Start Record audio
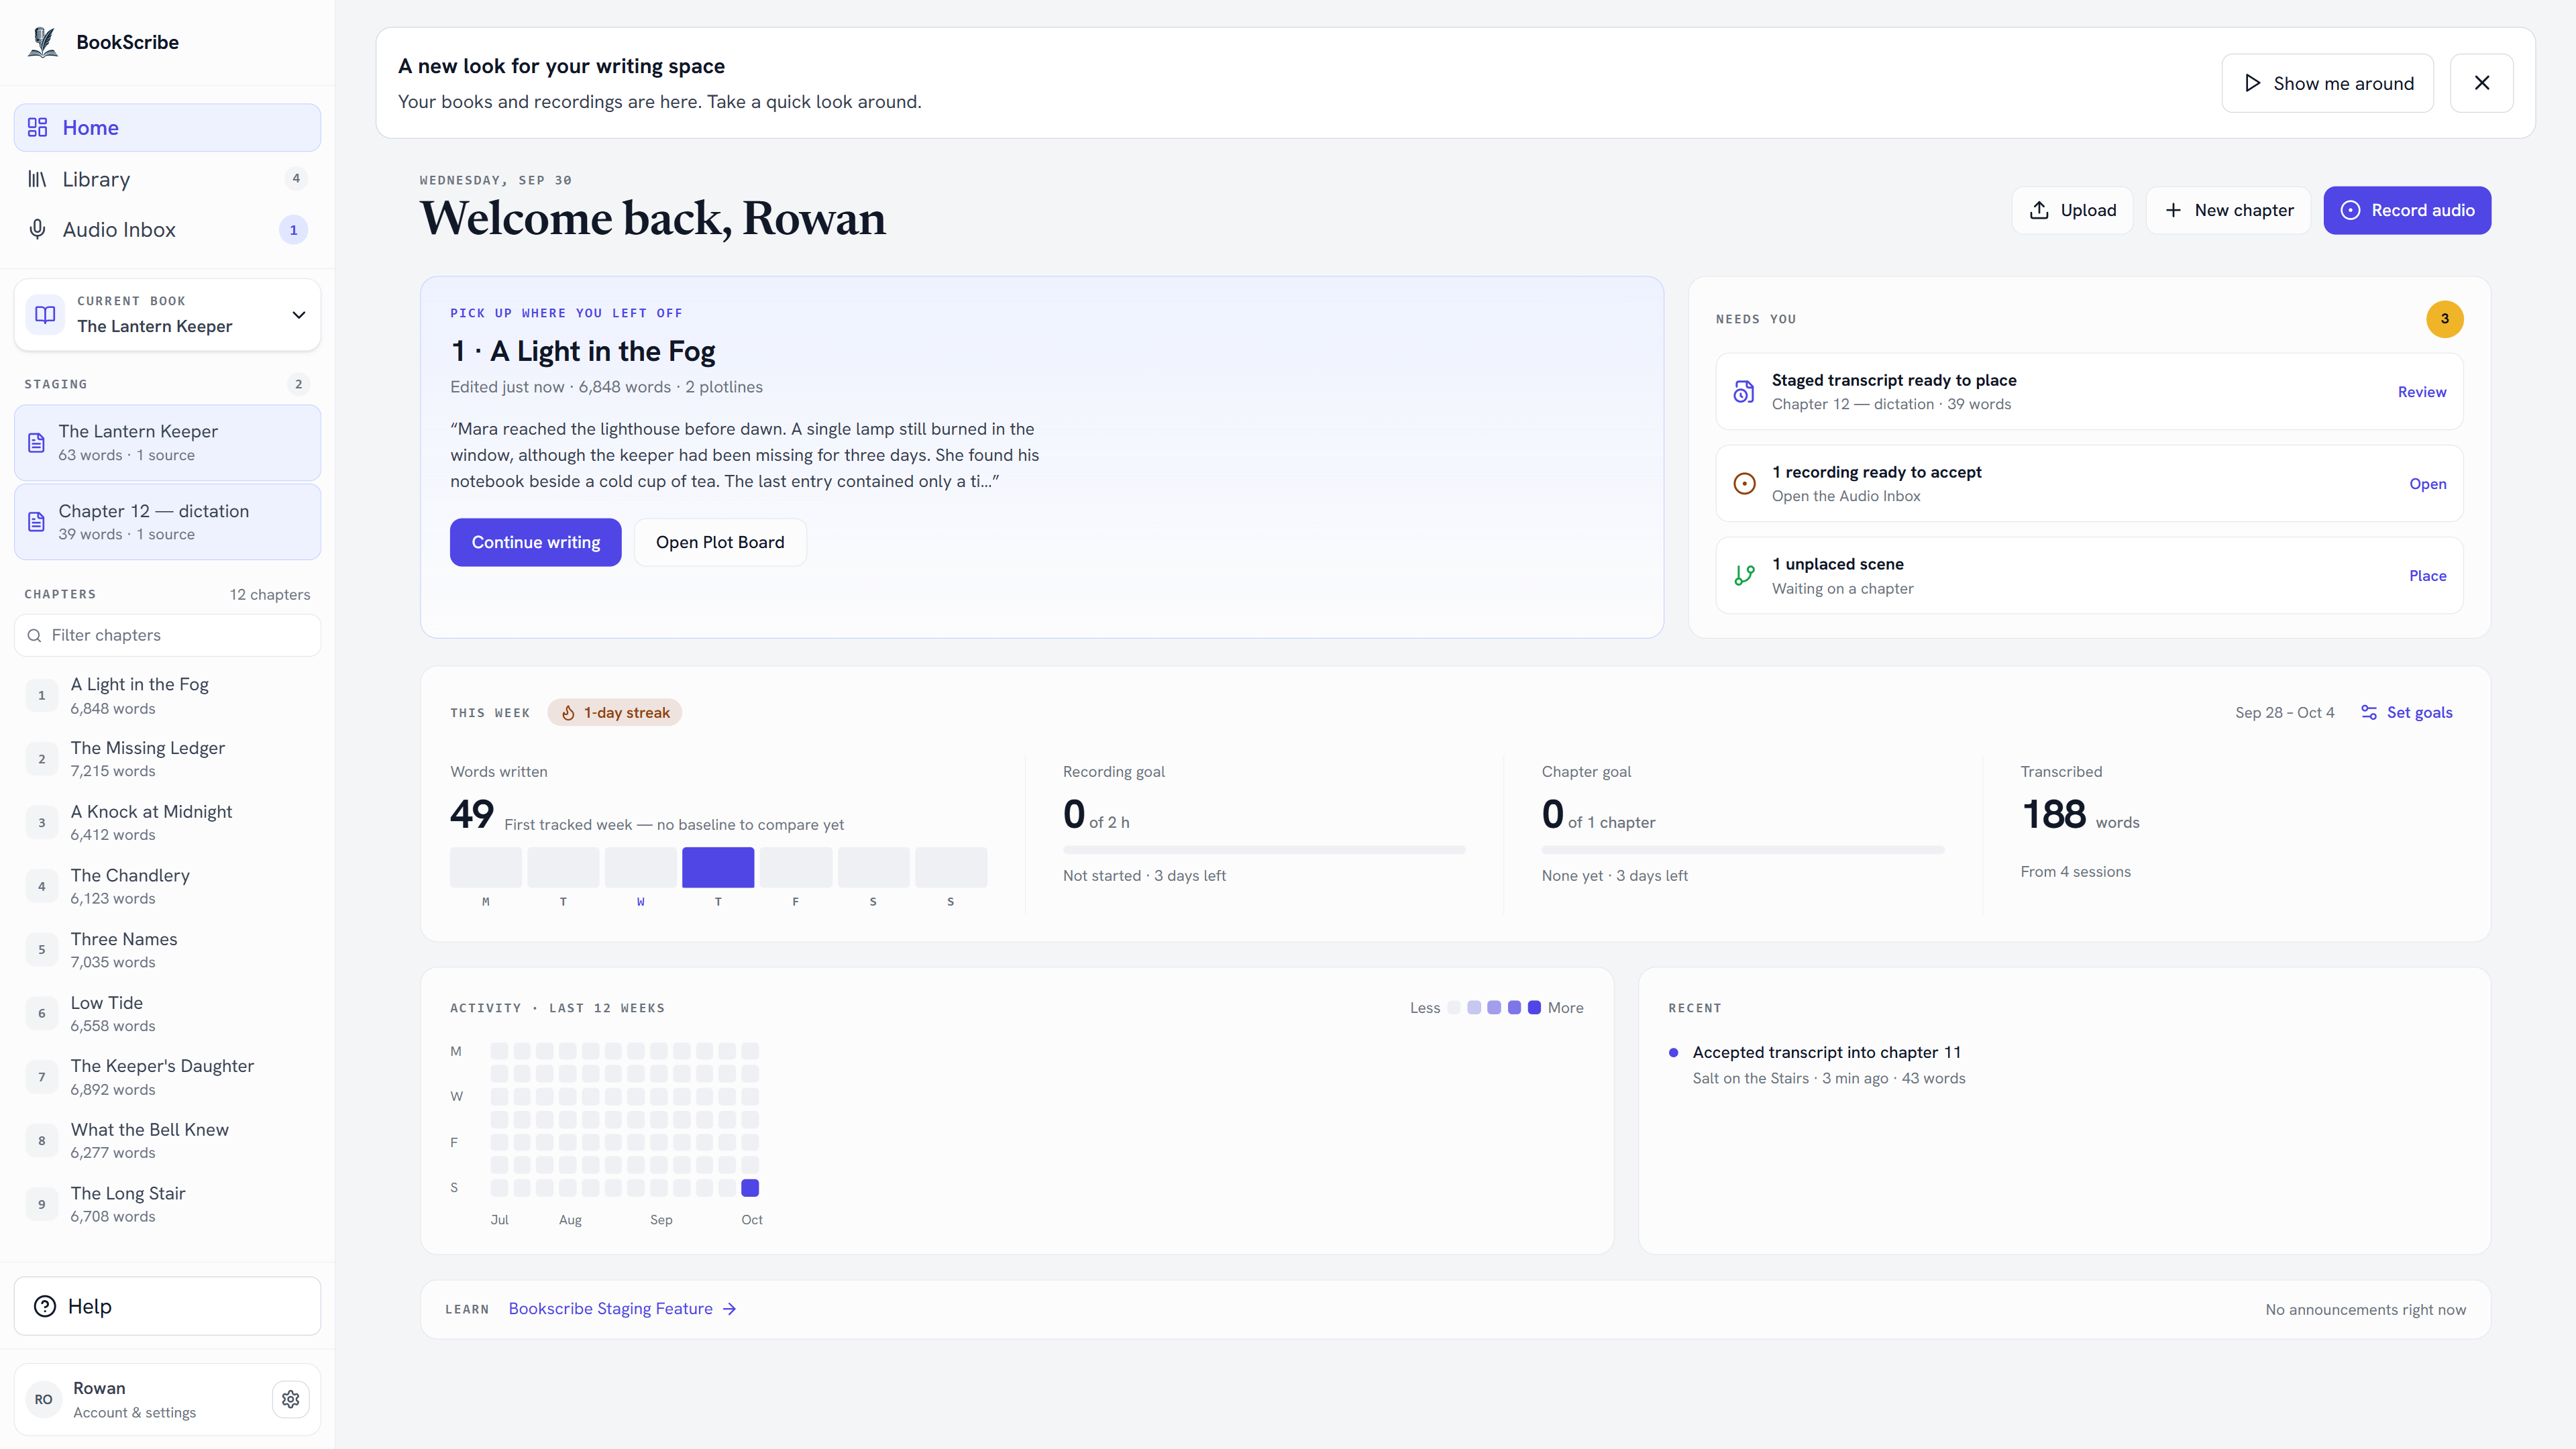Screen dimensions: 2576x1449 [x=2407, y=210]
